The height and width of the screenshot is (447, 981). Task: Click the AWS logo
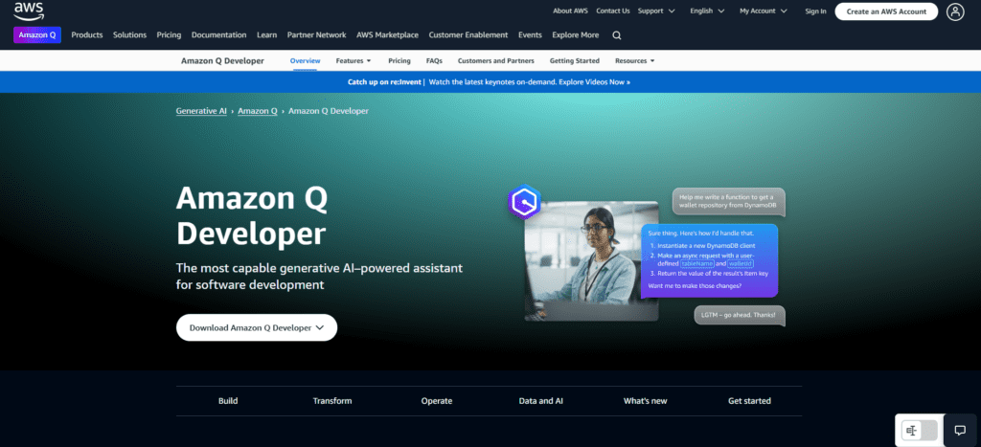coord(29,10)
